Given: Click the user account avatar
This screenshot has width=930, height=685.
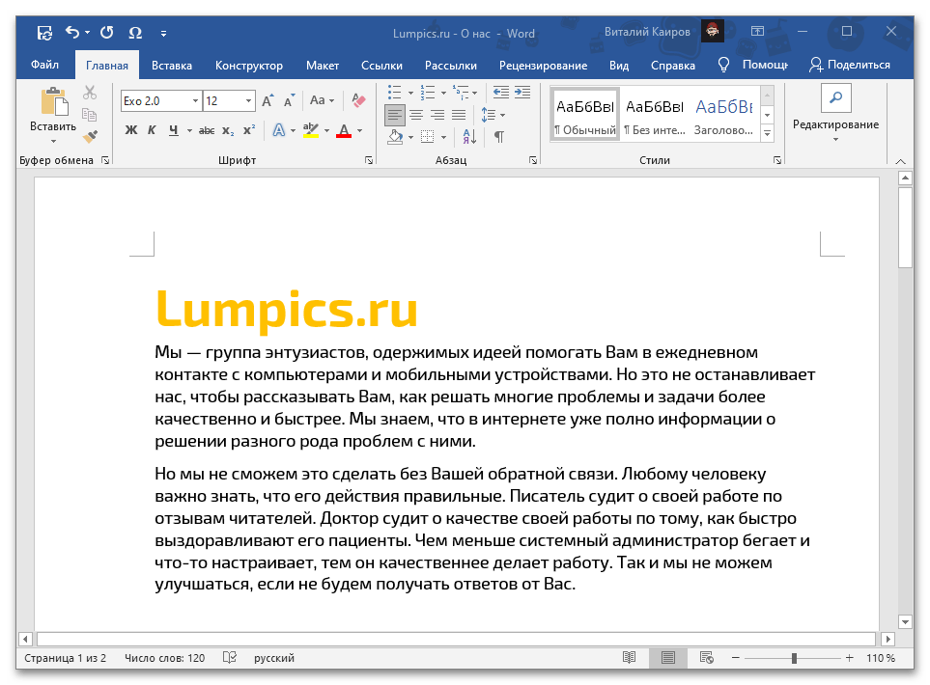Looking at the screenshot, I should point(713,32).
